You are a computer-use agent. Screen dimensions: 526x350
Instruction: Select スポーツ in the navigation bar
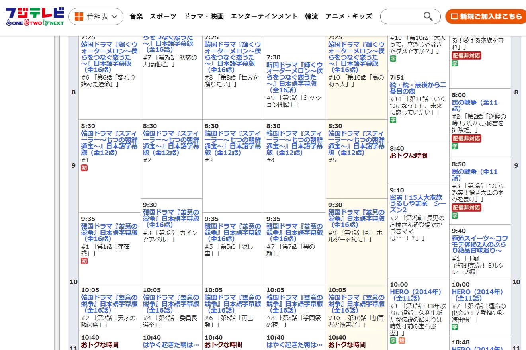pos(163,16)
